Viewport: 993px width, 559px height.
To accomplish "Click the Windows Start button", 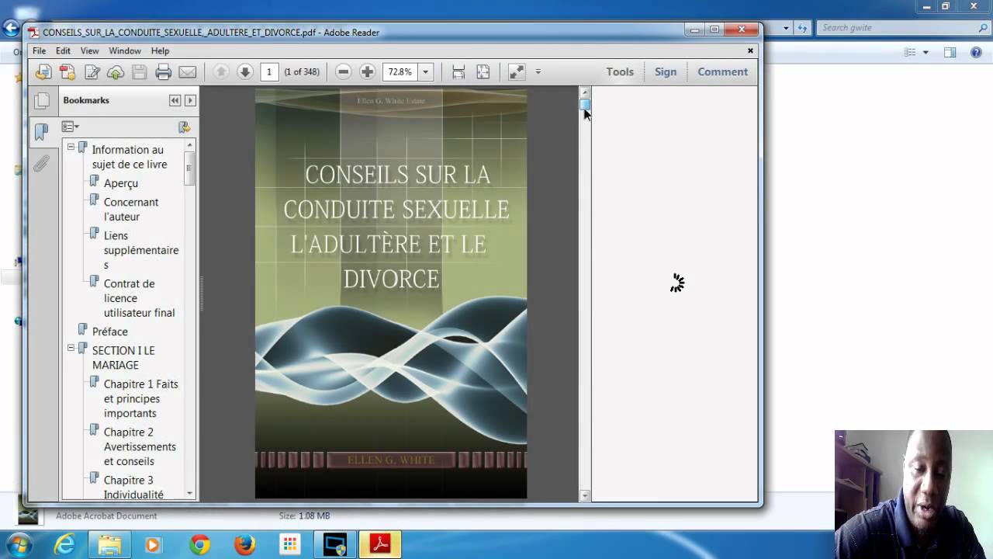I will coord(19,545).
